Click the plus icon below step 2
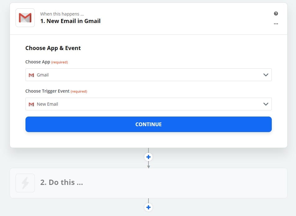Screen dimensions: 296x216 tap(148, 207)
